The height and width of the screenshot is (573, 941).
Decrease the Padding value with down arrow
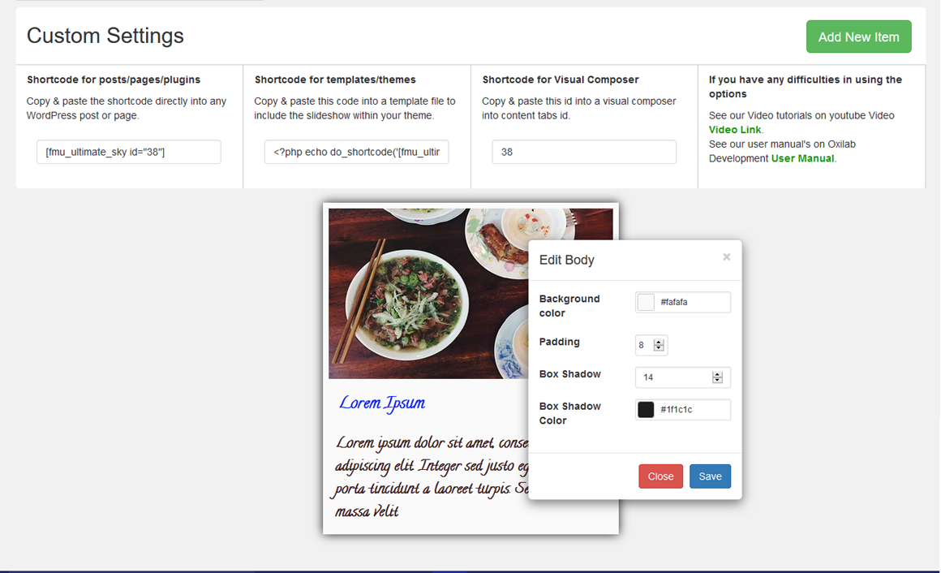pos(659,347)
